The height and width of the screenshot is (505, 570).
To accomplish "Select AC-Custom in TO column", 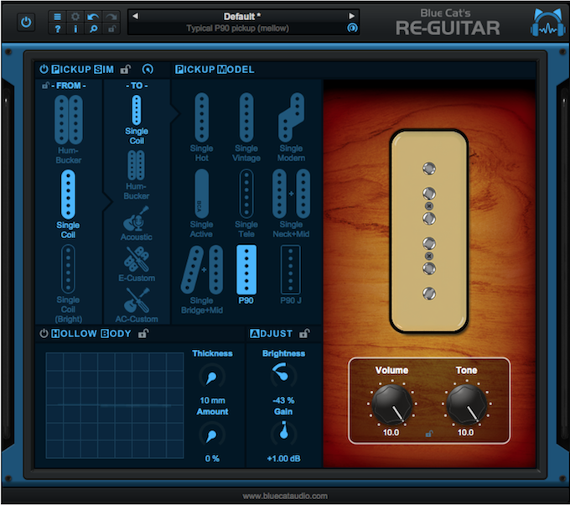I will [x=137, y=305].
